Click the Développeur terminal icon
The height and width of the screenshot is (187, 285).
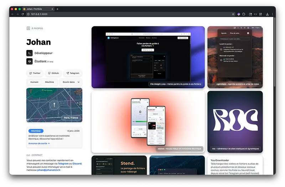[30, 53]
